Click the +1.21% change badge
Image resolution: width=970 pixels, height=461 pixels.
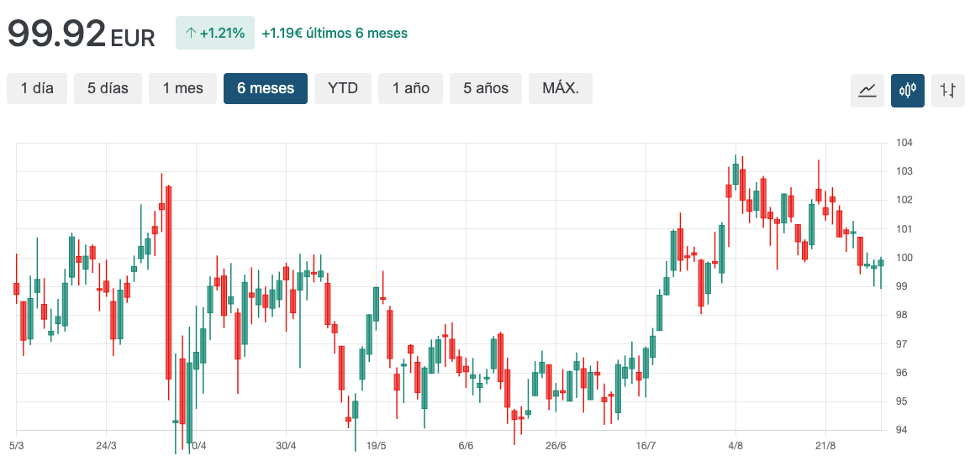tap(214, 34)
